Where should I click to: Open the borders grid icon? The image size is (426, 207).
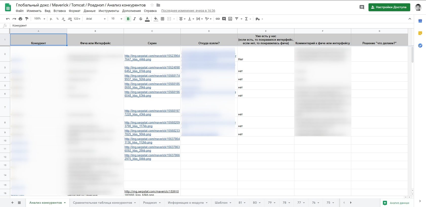coord(163,19)
